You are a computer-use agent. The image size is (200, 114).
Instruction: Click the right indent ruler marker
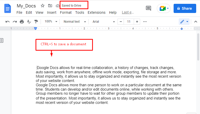(x=182, y=29)
